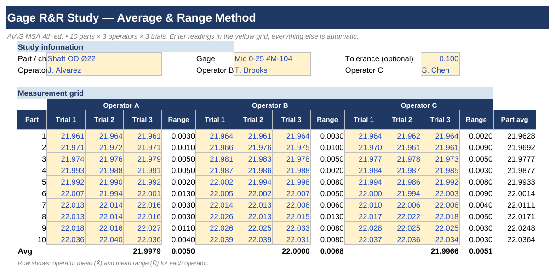This screenshot has height=273, width=555.
Task: Click the Study information section heading
Action: (126, 47)
